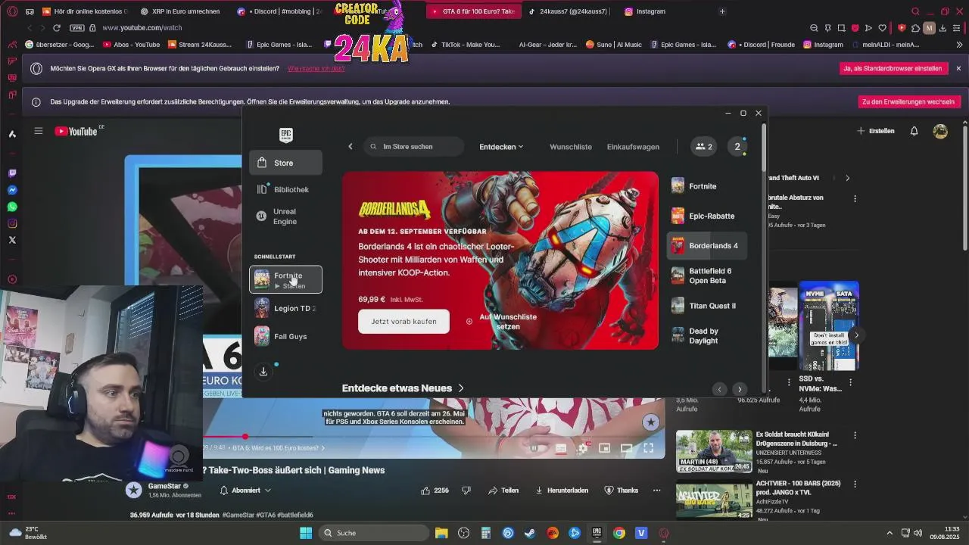Select Epic-Rabatte in the featured list

(707, 216)
